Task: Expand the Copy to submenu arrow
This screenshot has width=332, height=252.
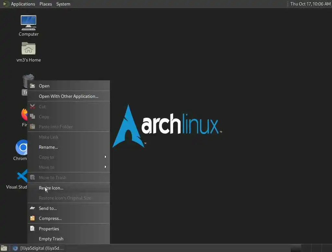Action: [x=105, y=157]
